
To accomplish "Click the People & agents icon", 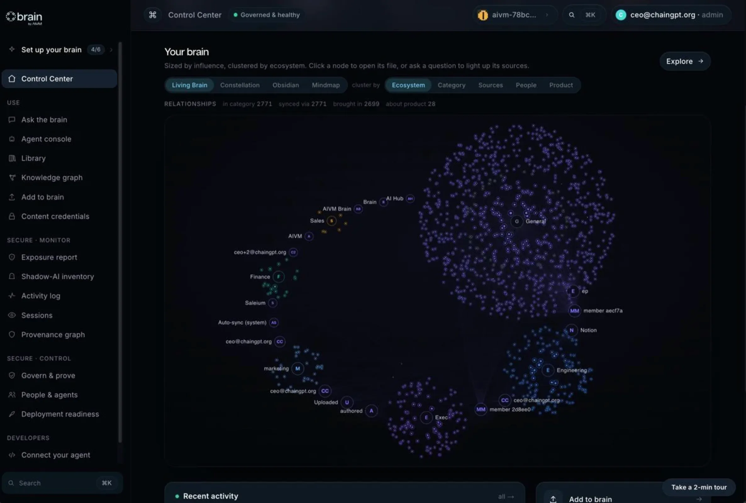I will coord(12,395).
